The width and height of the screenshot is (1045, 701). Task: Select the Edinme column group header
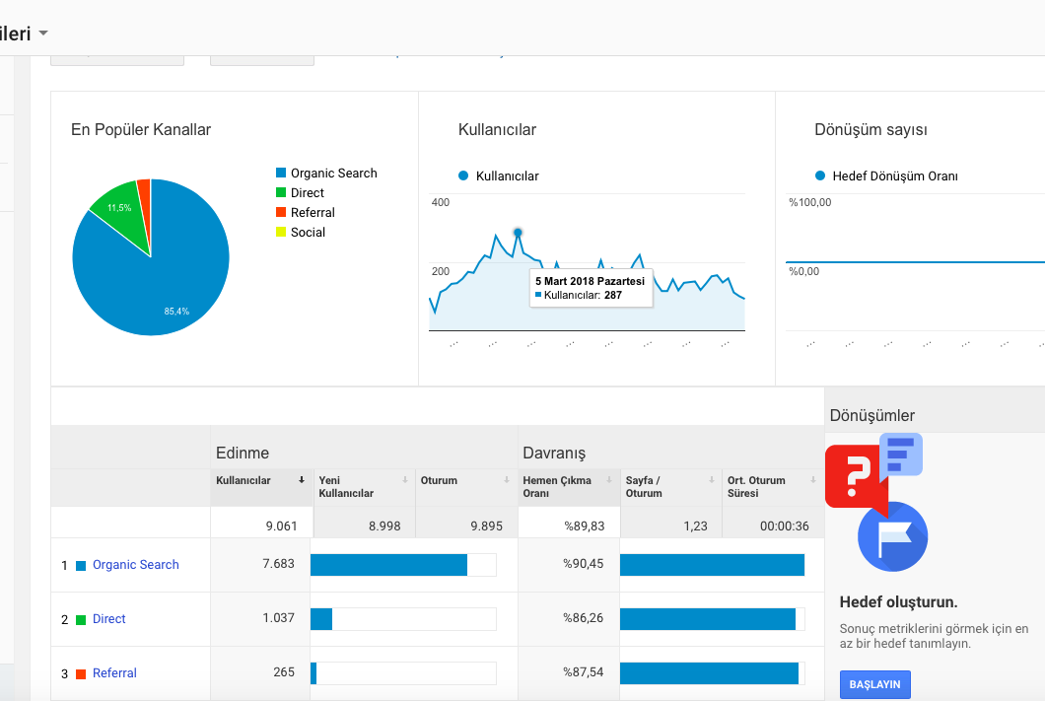[243, 454]
